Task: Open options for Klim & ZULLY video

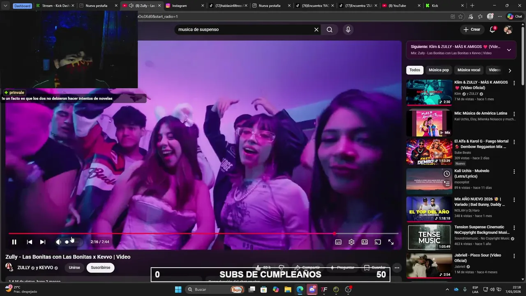Action: [x=514, y=83]
